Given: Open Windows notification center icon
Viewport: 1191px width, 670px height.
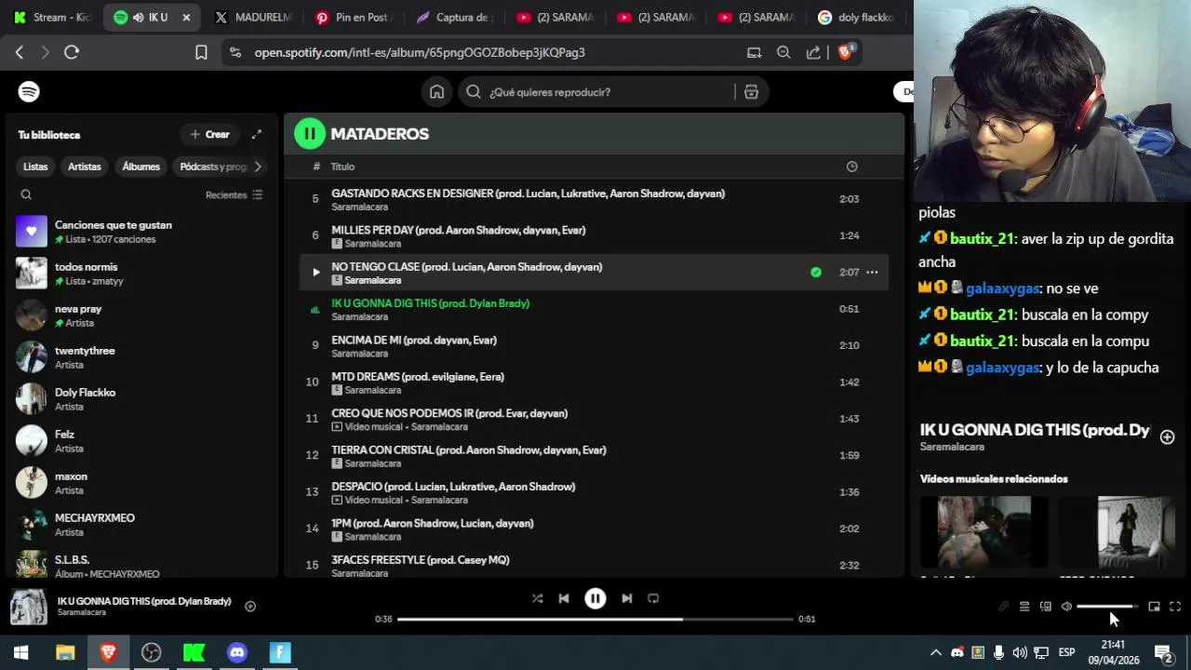Looking at the screenshot, I should 1163,652.
